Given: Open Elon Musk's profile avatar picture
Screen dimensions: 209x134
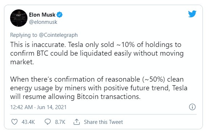Looking at the screenshot, I should click(19, 18).
